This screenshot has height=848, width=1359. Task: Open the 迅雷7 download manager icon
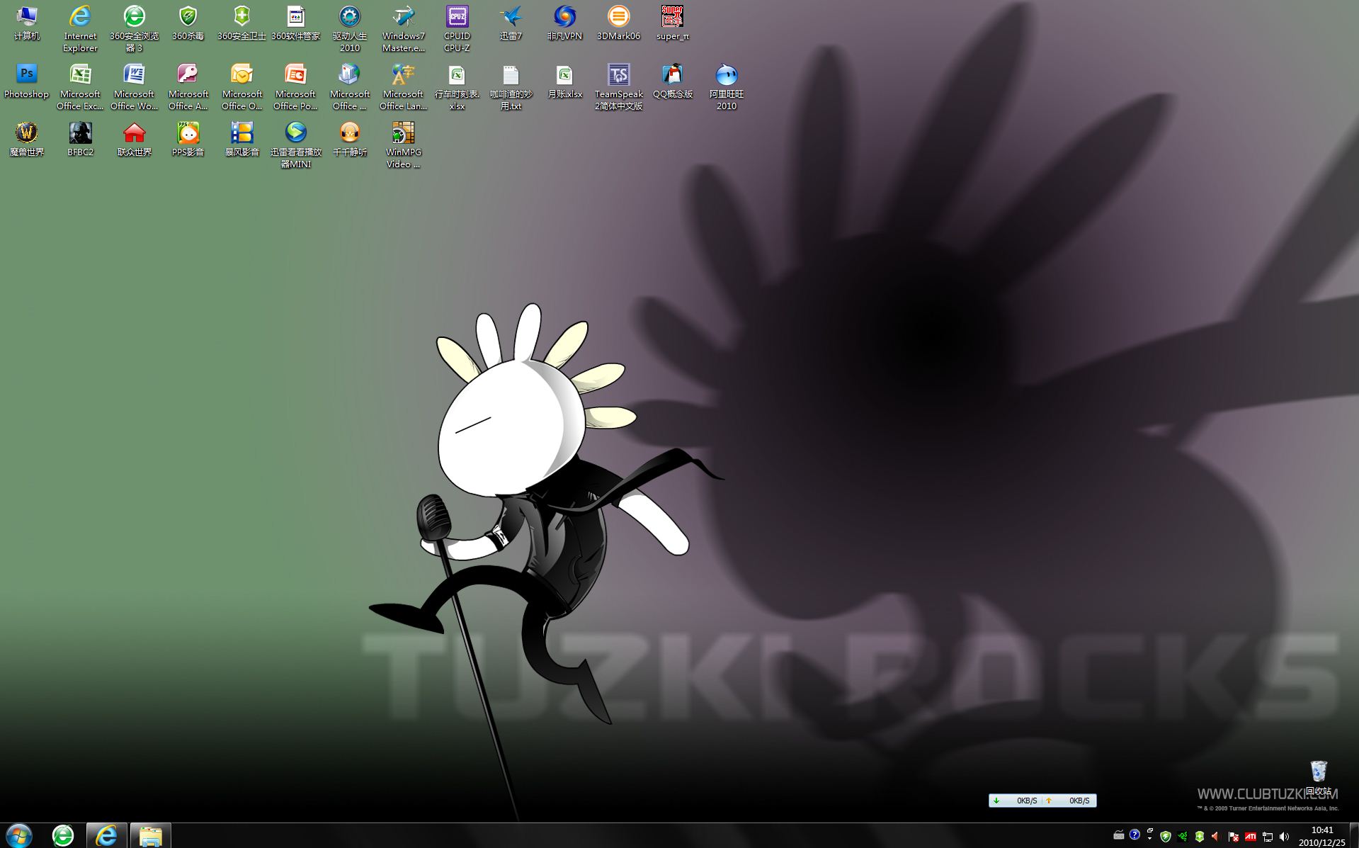tap(511, 23)
